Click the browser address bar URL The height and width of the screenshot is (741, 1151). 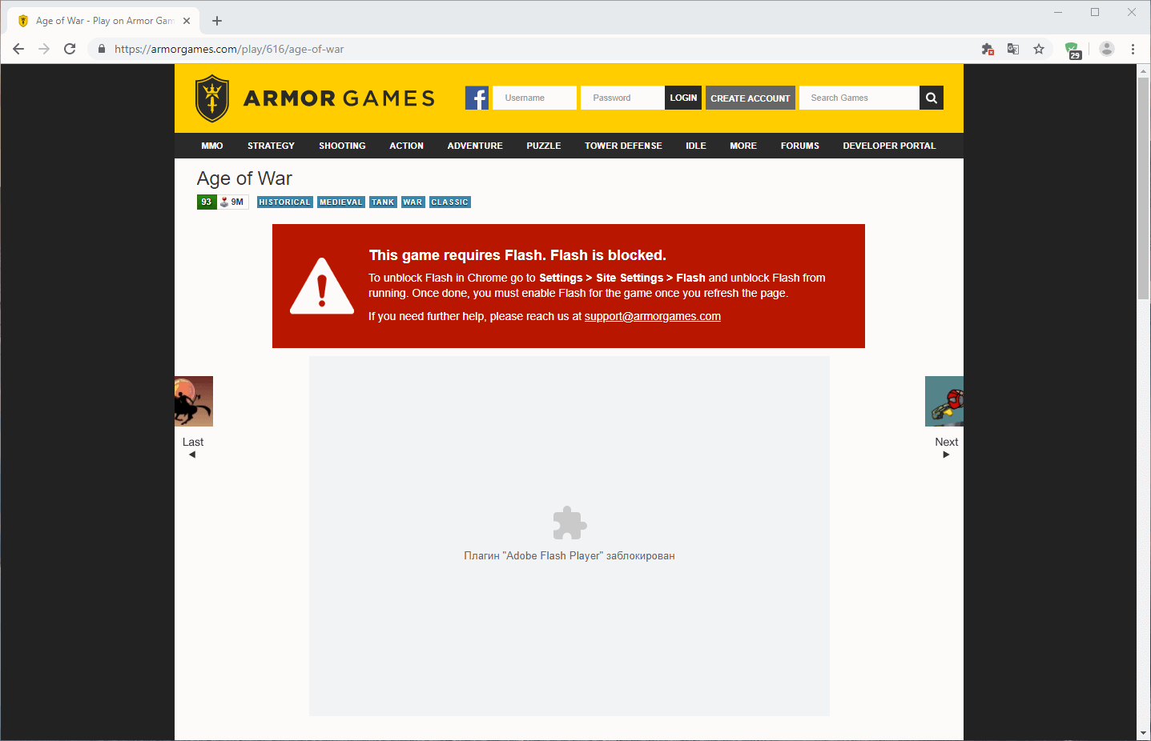pos(229,49)
